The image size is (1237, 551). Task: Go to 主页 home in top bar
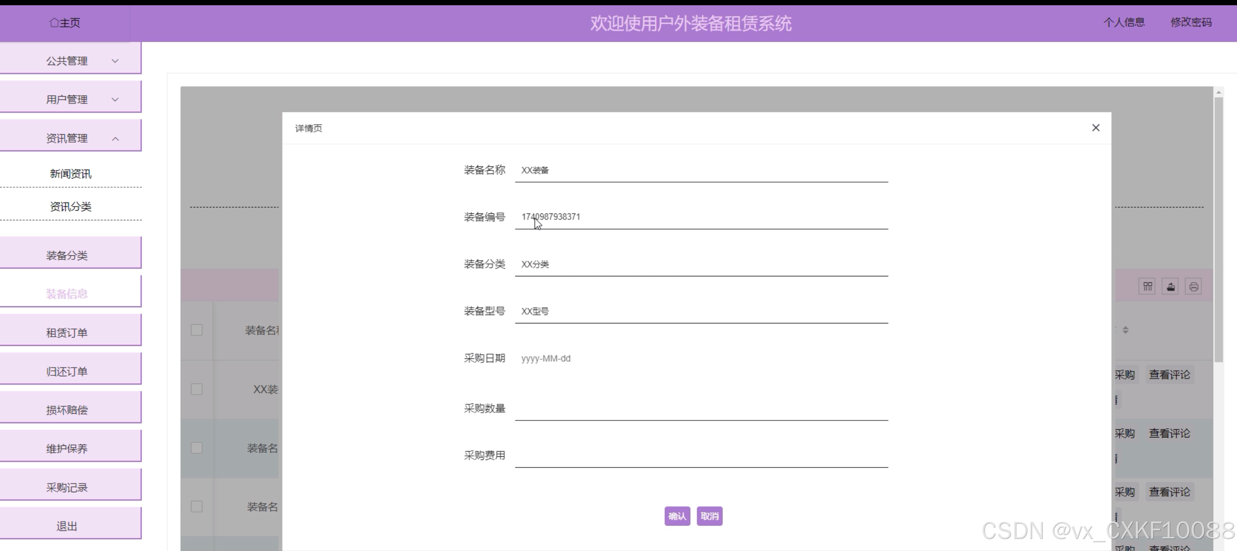[65, 23]
